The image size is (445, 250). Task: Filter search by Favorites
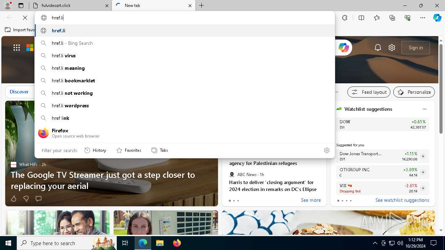point(129,150)
